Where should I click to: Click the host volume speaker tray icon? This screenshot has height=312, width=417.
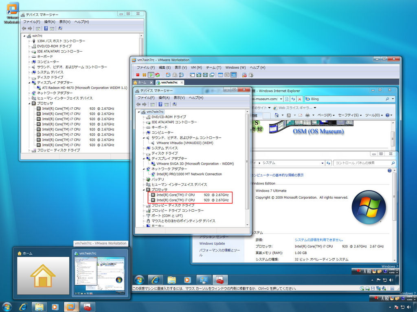409,307
